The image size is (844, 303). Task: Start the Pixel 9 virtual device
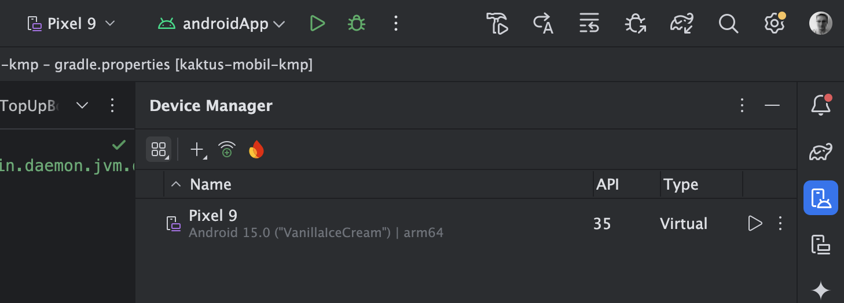755,223
